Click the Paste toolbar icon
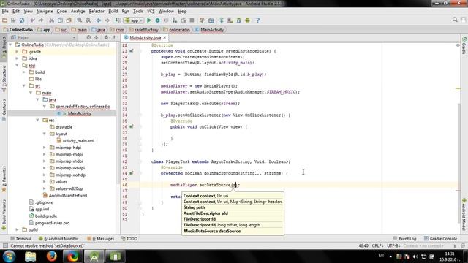Screen dimensions: 468x263 (x=69, y=20)
